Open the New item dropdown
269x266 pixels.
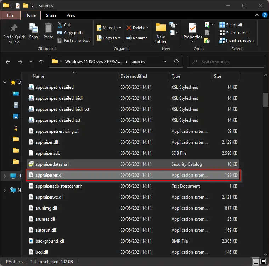(x=173, y=25)
